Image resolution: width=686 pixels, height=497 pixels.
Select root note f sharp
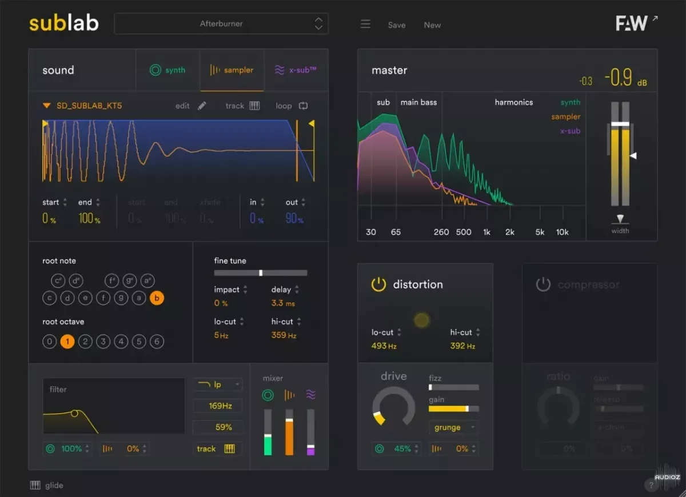click(112, 280)
